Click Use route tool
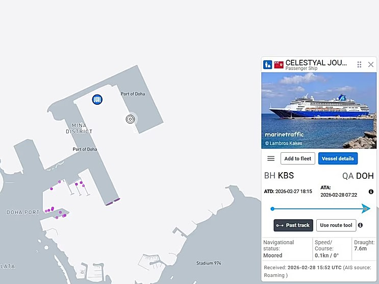The image size is (379, 284). point(336,225)
